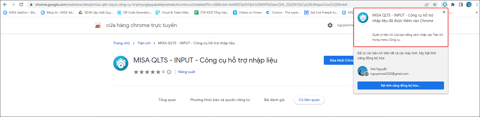Open MISA SalaGov bookmark

20,12
